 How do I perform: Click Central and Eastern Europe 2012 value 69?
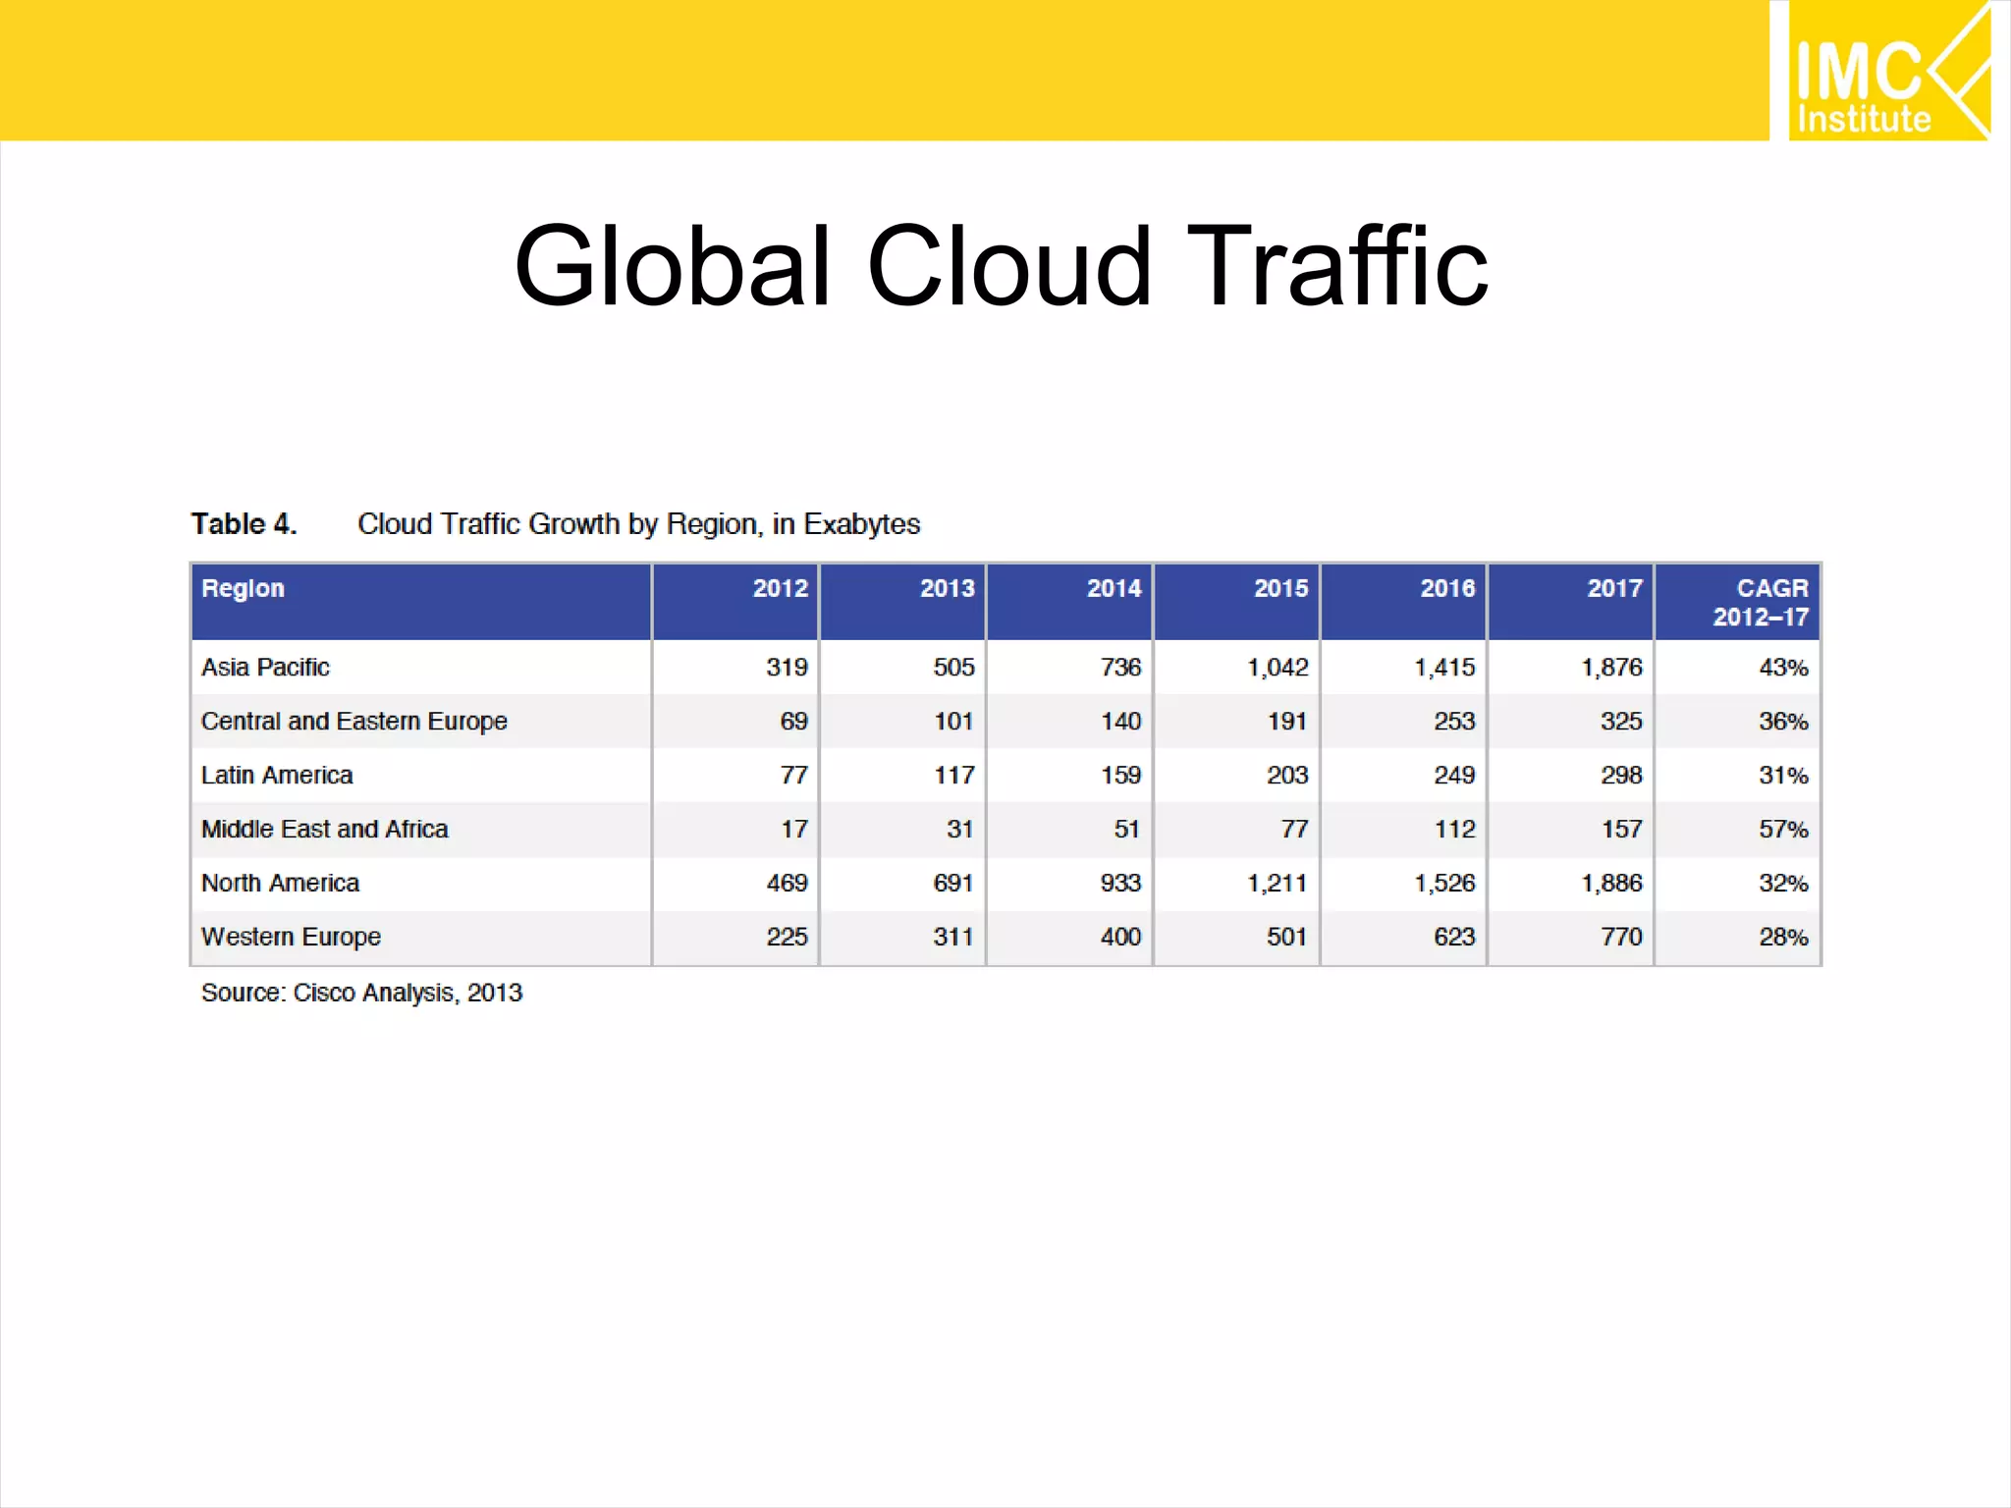[794, 722]
